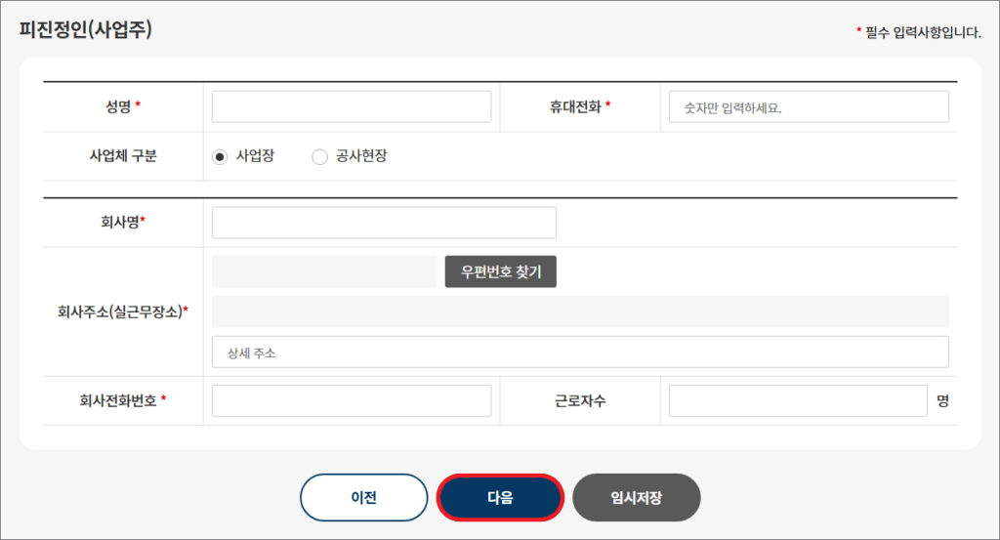Proceed by clicking the 다음 button
This screenshot has width=1000, height=540.
coord(500,498)
